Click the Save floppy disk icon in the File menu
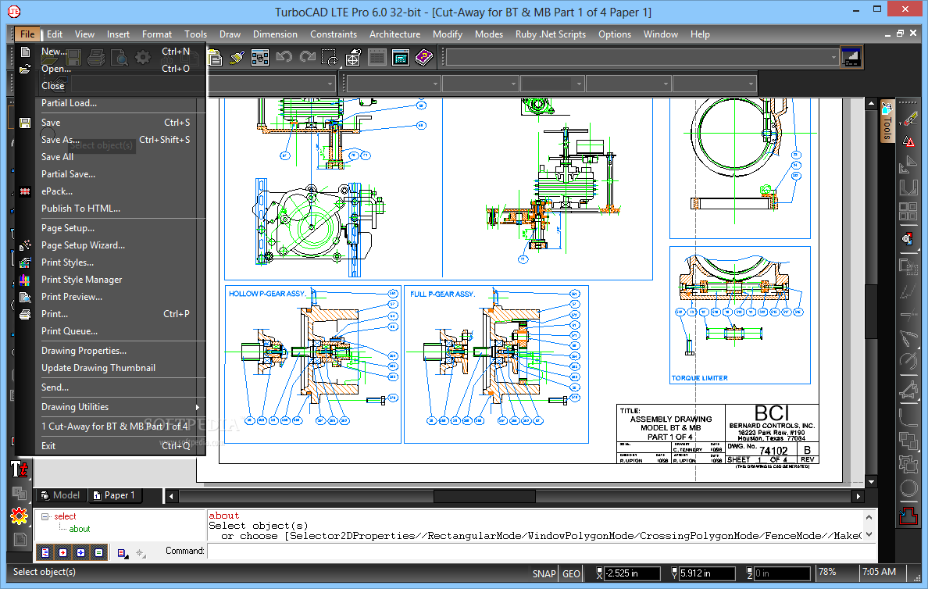The height and width of the screenshot is (589, 928). pos(25,123)
